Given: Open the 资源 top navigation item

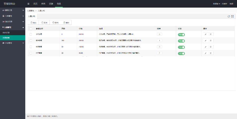Looking at the screenshot, I should click(x=51, y=4).
